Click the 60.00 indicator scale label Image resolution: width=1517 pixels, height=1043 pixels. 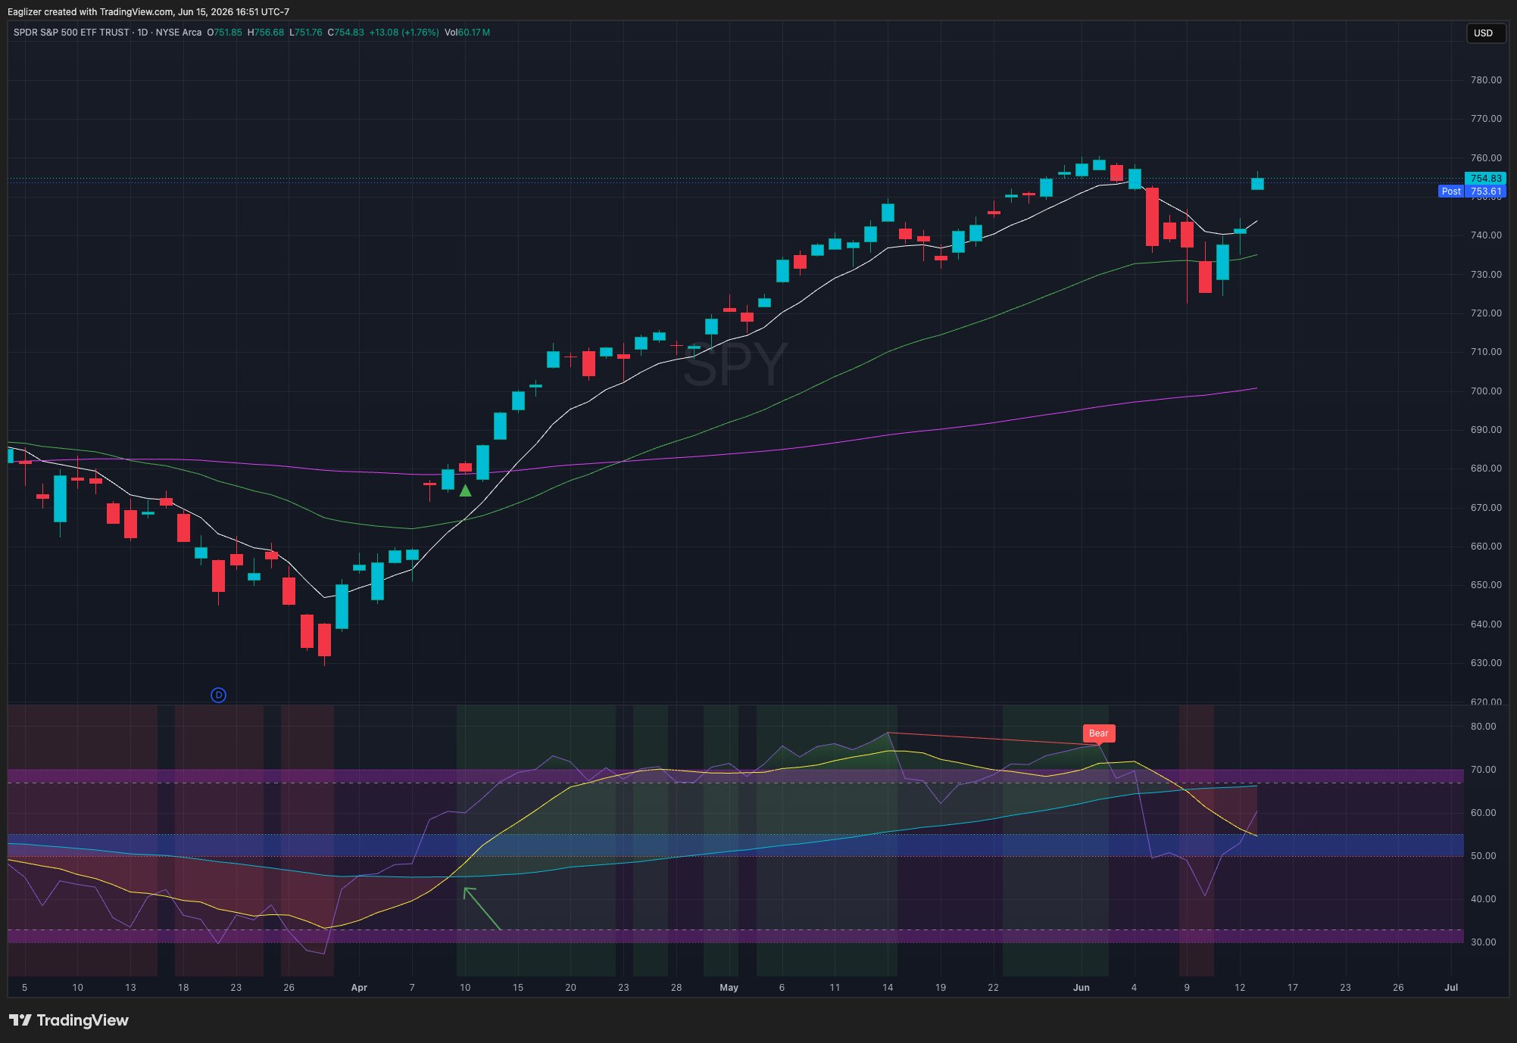[1484, 812]
